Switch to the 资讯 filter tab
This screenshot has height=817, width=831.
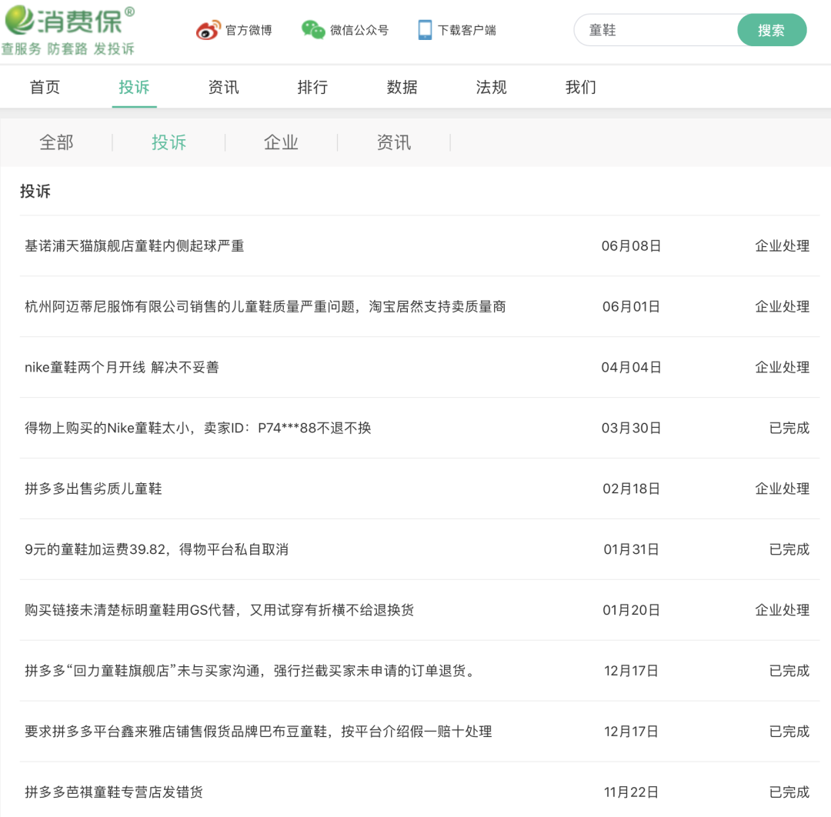pyautogui.click(x=394, y=142)
